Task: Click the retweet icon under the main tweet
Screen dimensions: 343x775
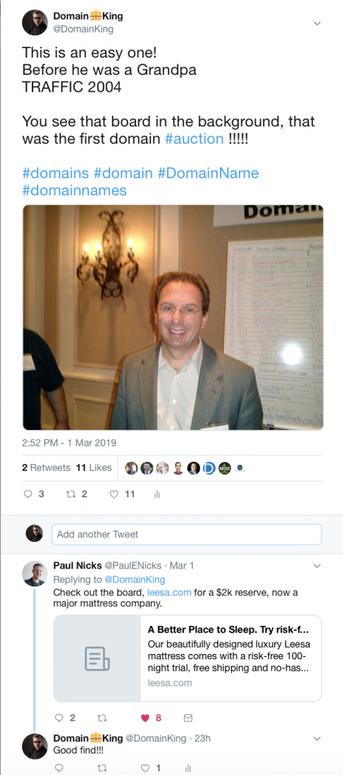Action: pyautogui.click(x=70, y=493)
